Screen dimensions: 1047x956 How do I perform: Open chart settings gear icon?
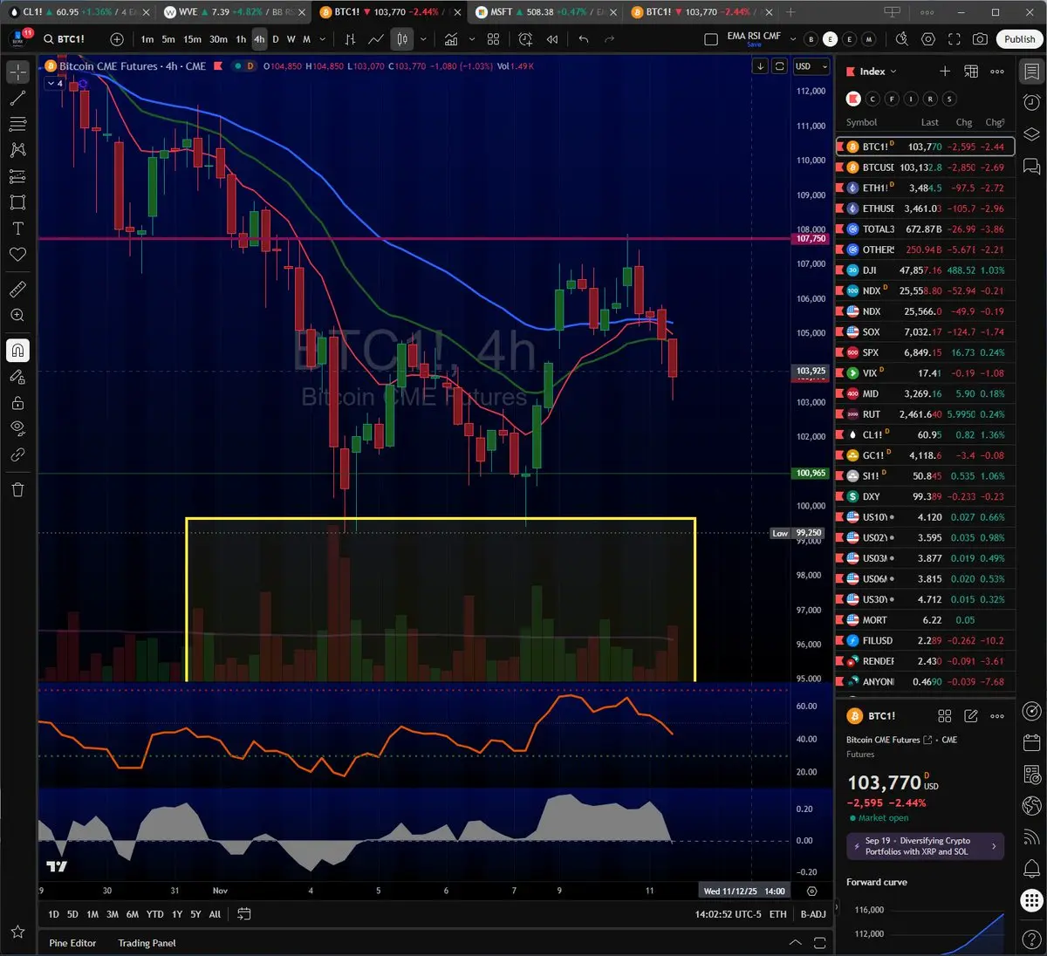pyautogui.click(x=928, y=39)
